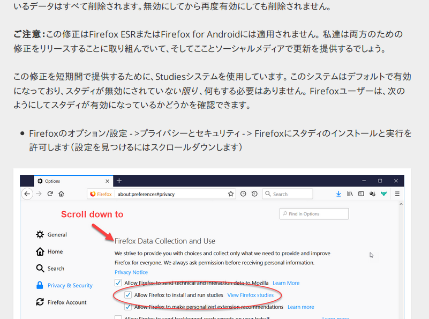Click the counterclockwise-arrow history icon
The width and height of the screenshot is (429, 319).
(x=254, y=194)
